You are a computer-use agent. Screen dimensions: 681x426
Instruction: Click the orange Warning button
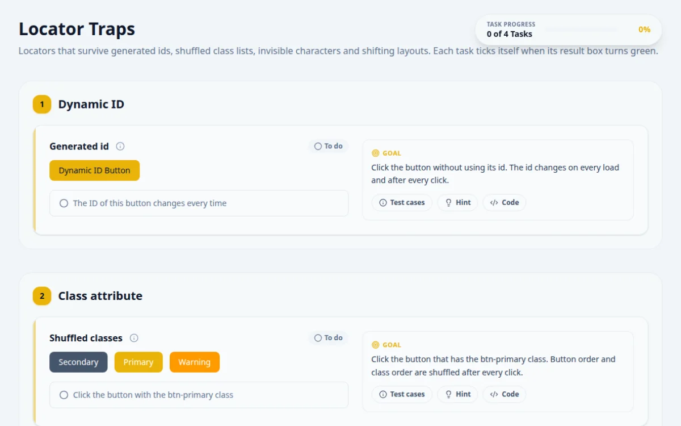point(195,362)
